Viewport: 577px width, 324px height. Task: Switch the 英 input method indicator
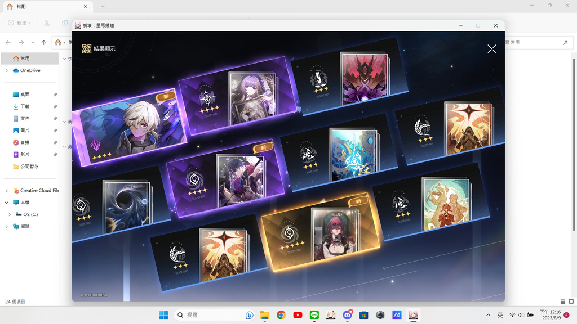coord(500,315)
